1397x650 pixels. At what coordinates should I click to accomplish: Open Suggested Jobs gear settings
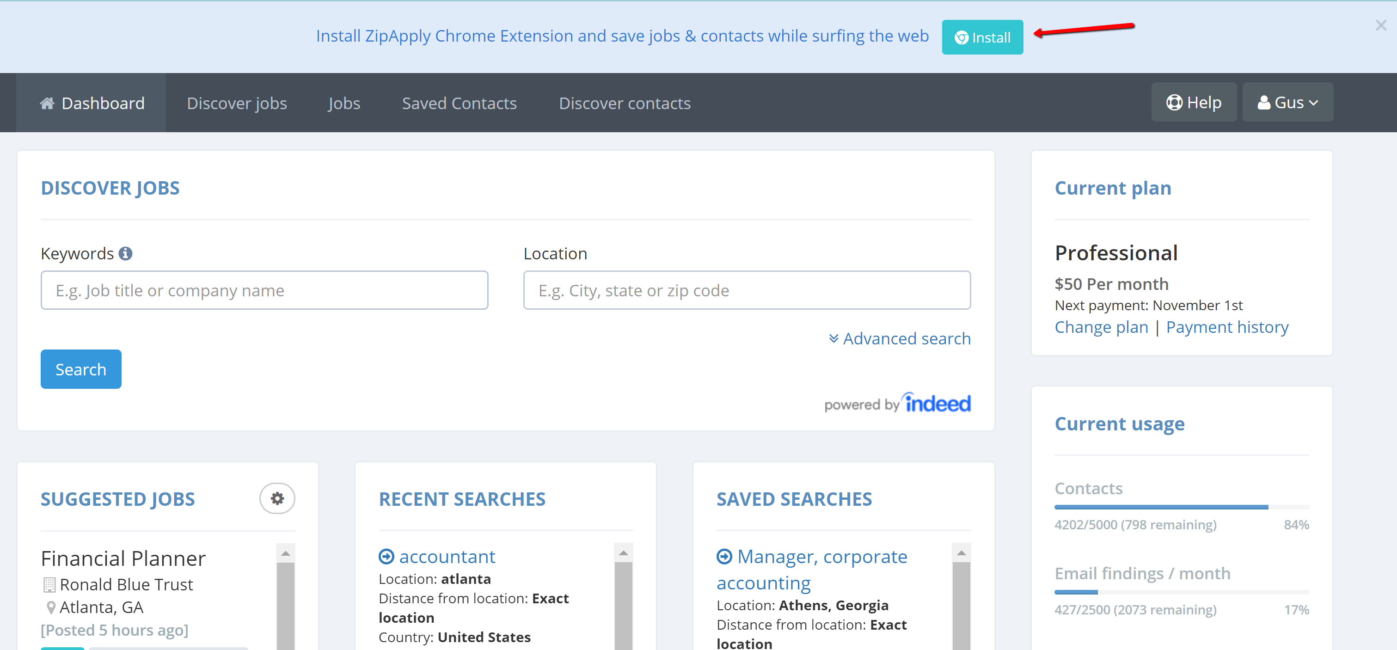[277, 498]
